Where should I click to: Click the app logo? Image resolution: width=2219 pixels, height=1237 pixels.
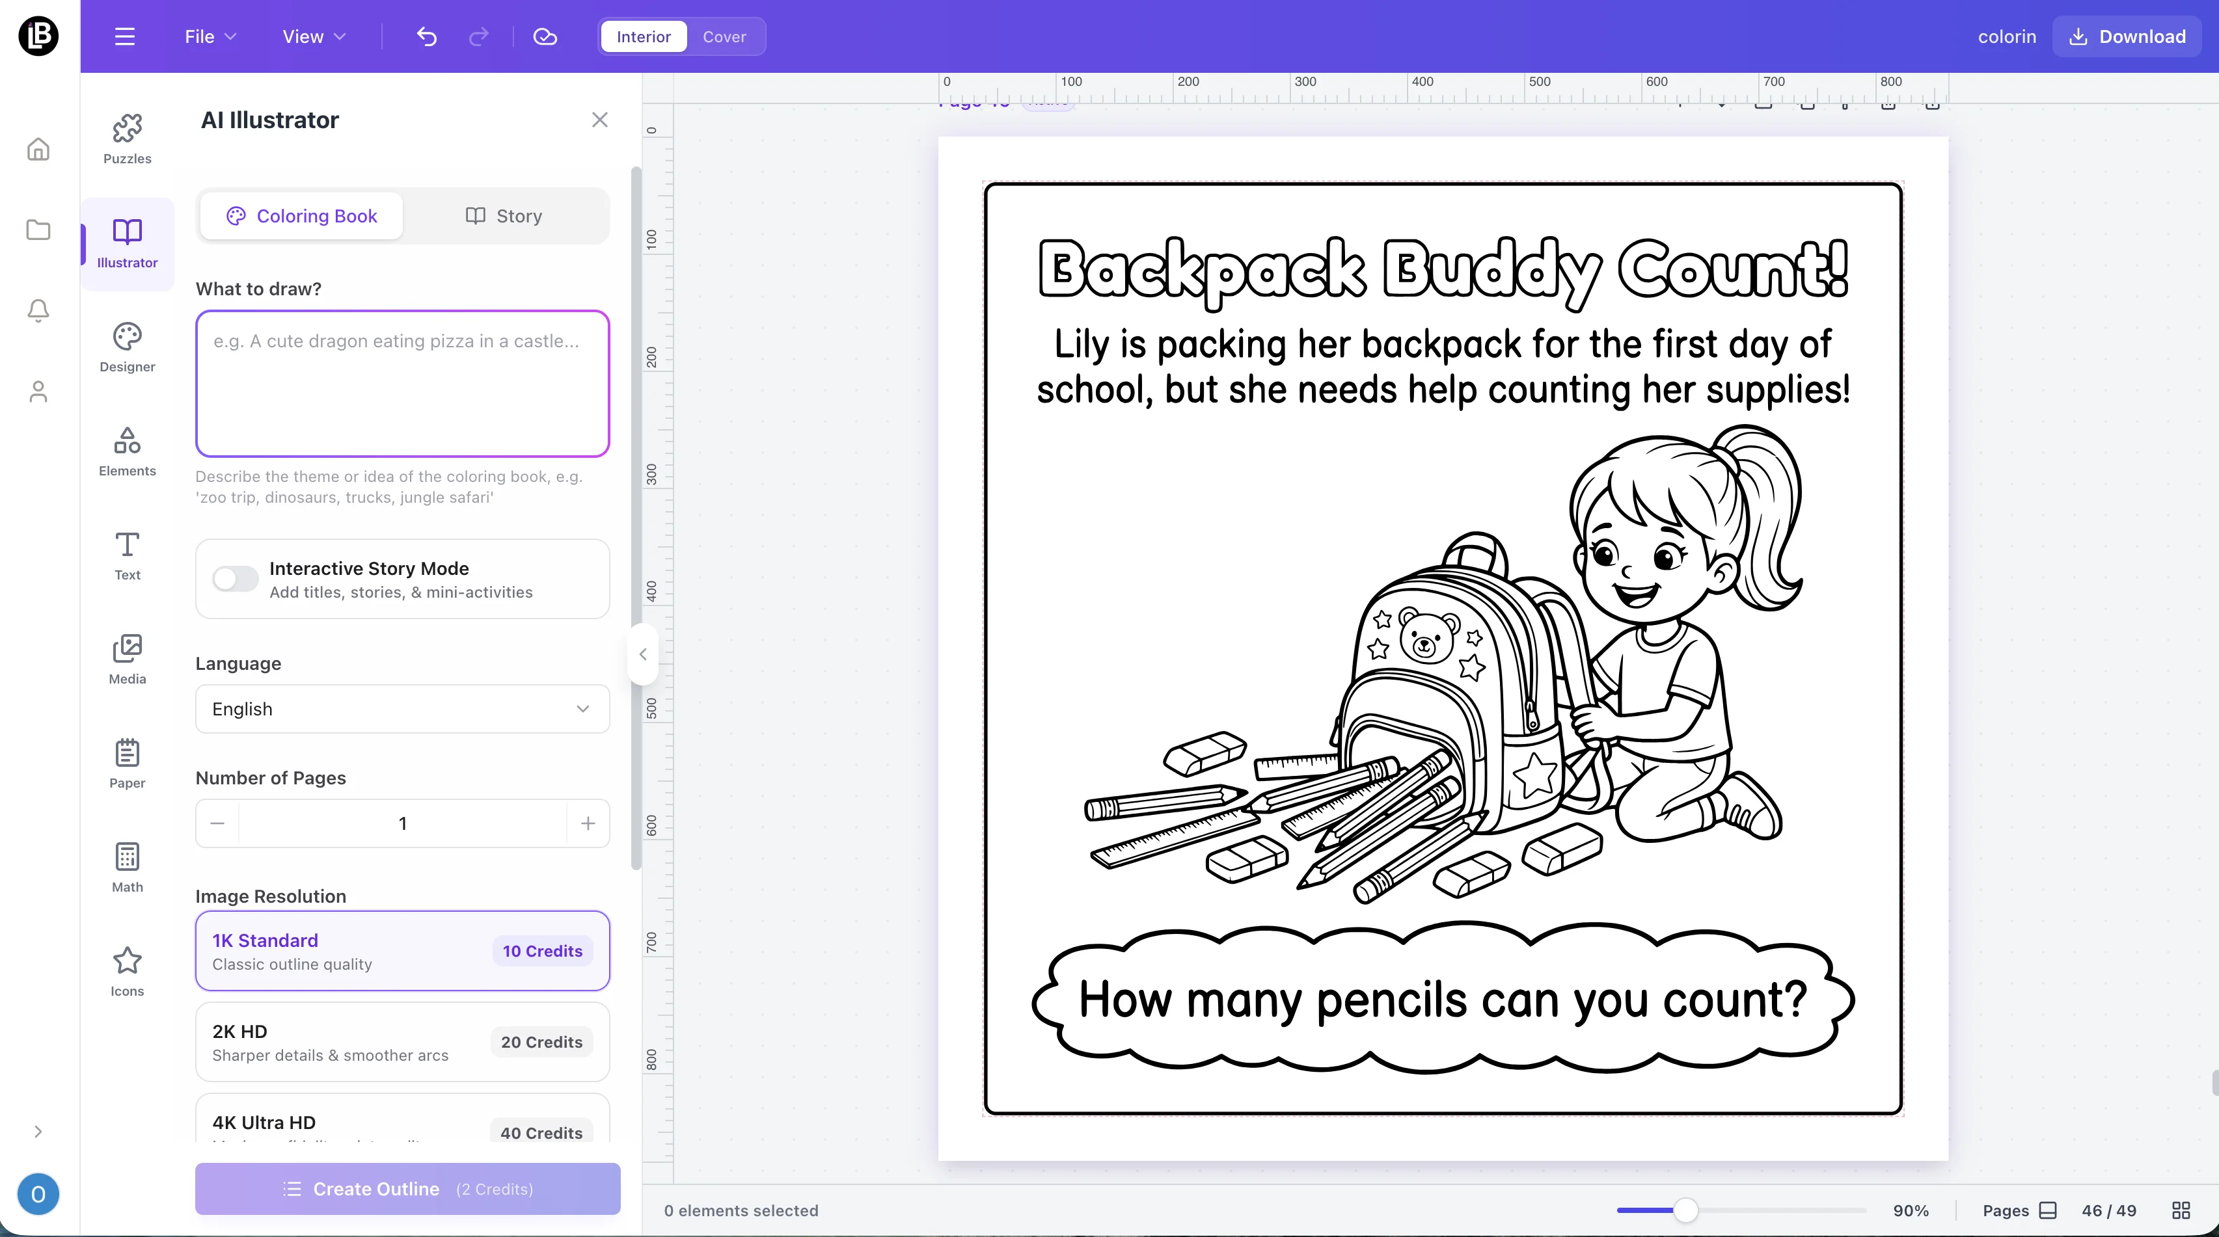pos(38,36)
